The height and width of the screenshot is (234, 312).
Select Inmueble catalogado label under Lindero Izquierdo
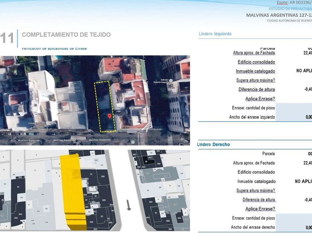[256, 71]
